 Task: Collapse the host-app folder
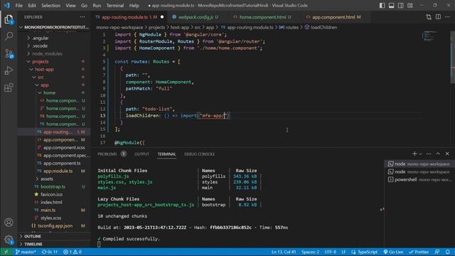44,70
